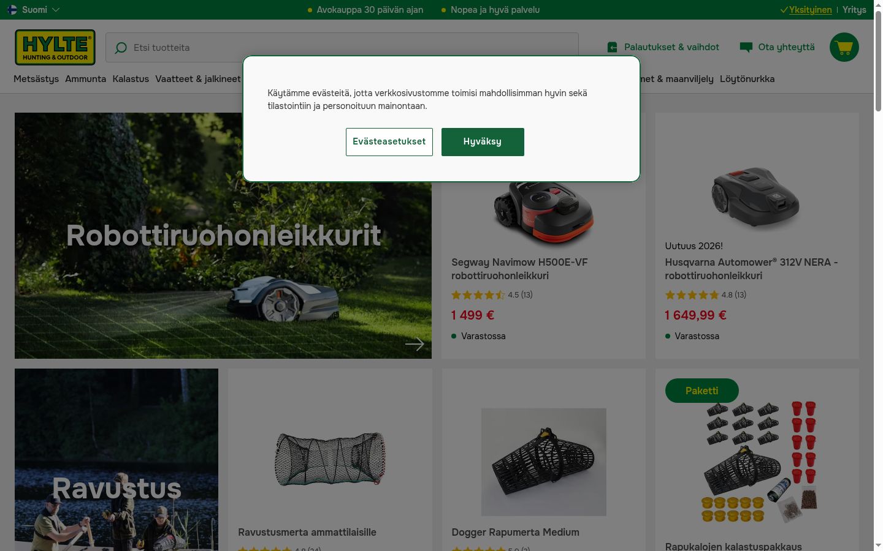Click the Dogger Rapumerta Medium image
The height and width of the screenshot is (551, 883).
pos(544,462)
